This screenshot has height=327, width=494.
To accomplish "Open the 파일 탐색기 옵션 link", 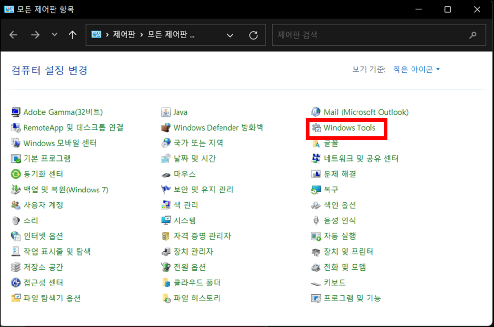I will (x=52, y=298).
